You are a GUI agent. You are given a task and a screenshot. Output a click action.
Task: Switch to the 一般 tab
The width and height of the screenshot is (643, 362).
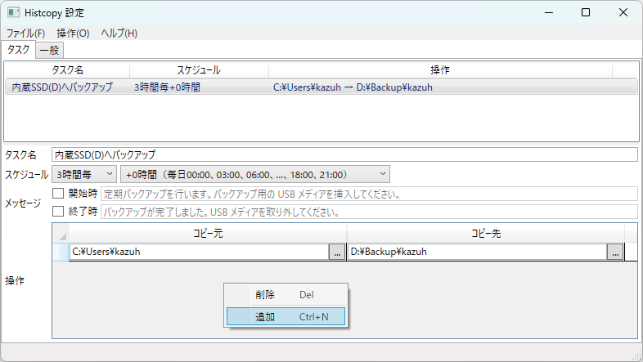click(49, 50)
